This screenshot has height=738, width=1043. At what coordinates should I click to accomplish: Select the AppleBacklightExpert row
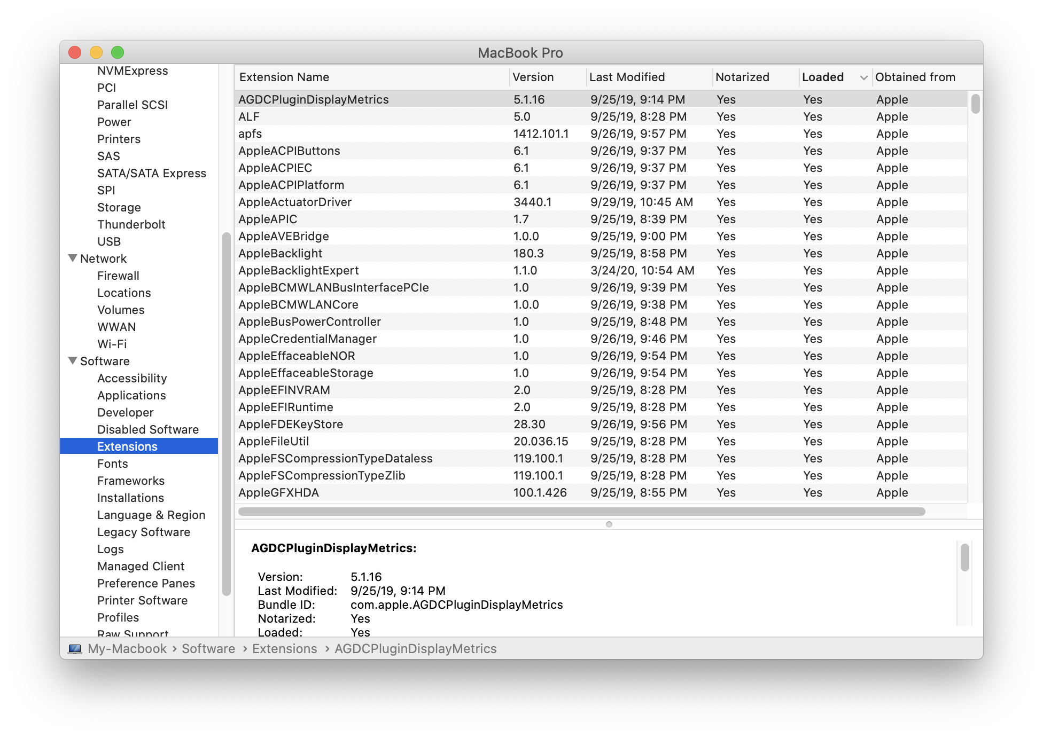coord(298,270)
